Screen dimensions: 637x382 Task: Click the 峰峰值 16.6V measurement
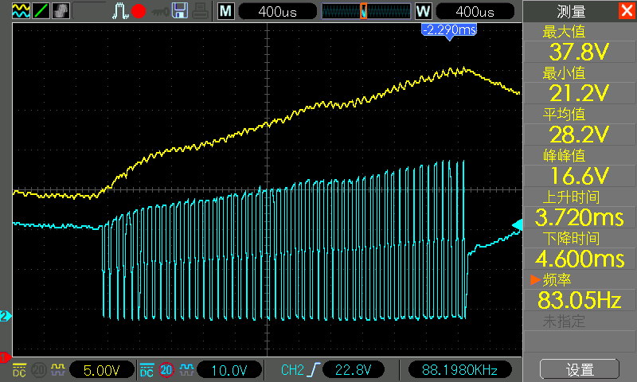(580, 167)
